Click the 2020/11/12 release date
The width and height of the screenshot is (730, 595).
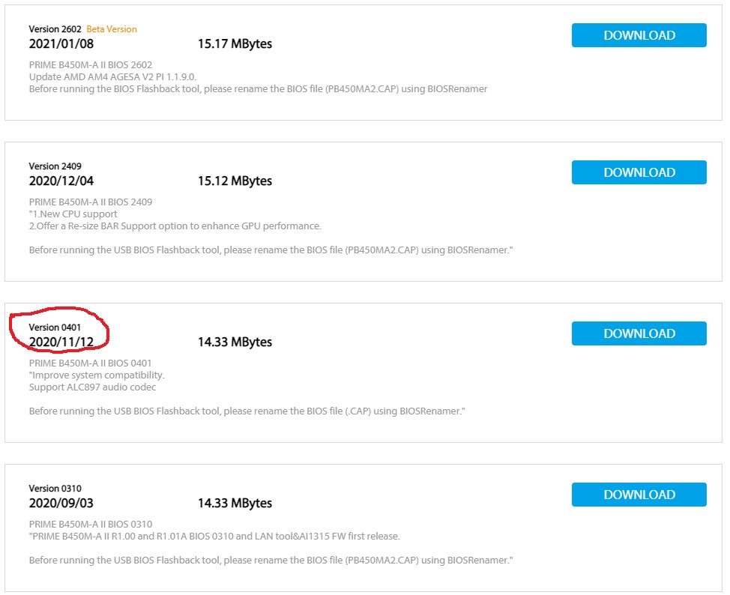(x=61, y=342)
